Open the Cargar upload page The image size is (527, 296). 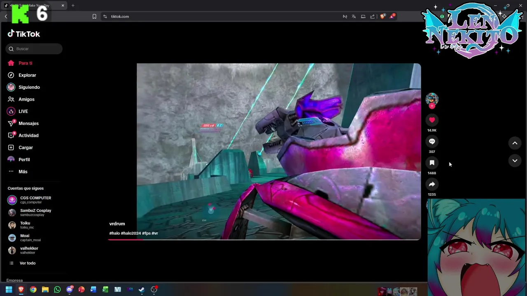pos(20,148)
